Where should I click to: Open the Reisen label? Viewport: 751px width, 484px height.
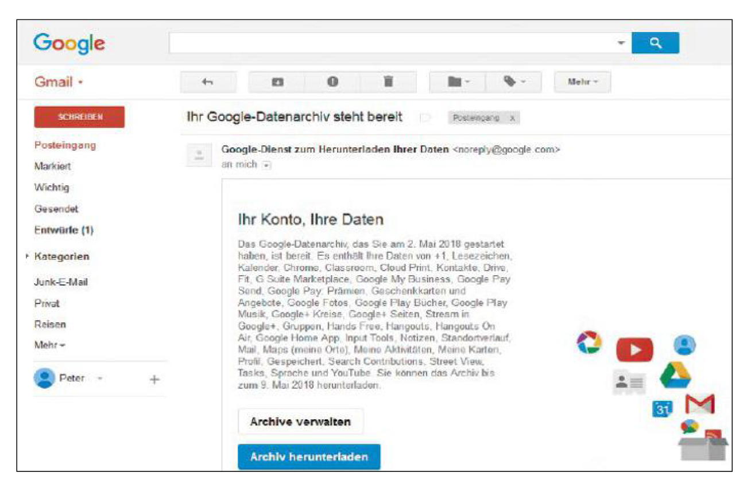(x=50, y=325)
